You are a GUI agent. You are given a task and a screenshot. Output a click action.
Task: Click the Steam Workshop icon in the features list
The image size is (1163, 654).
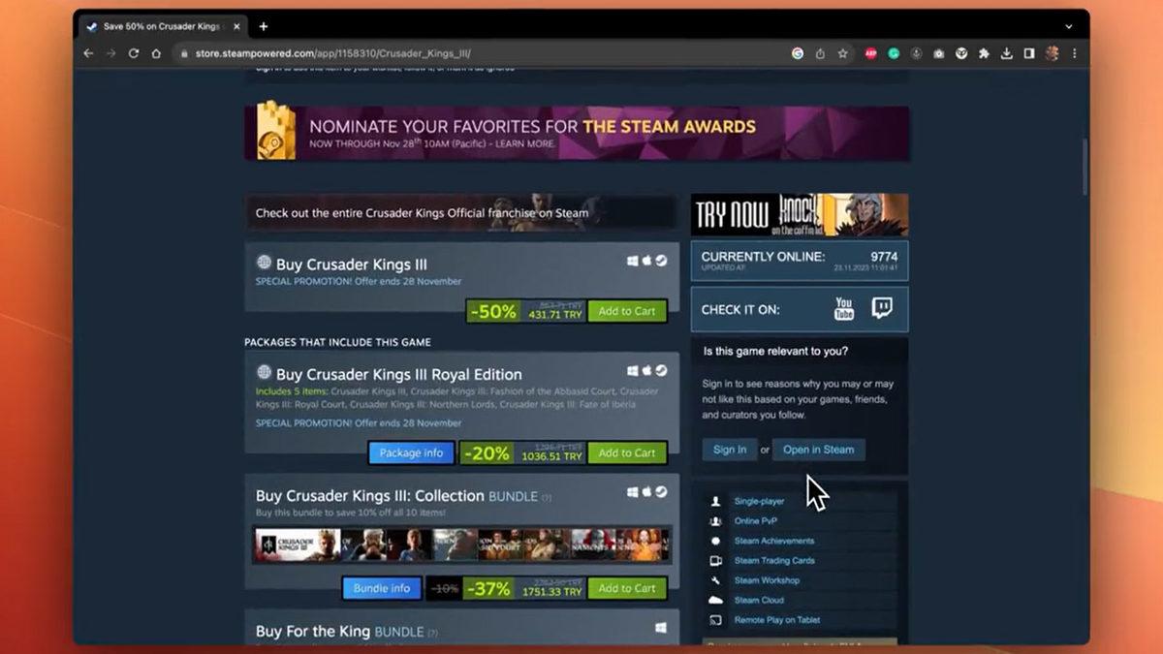click(714, 579)
